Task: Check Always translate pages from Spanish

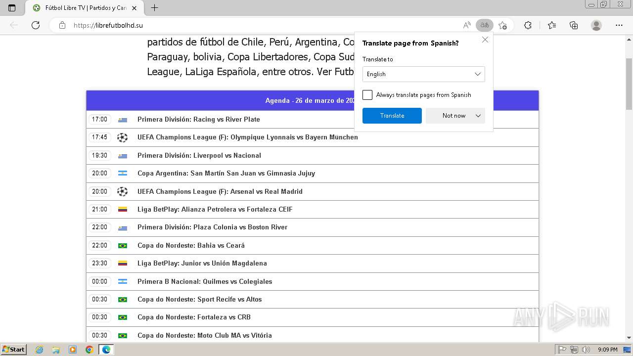Action: pyautogui.click(x=367, y=95)
